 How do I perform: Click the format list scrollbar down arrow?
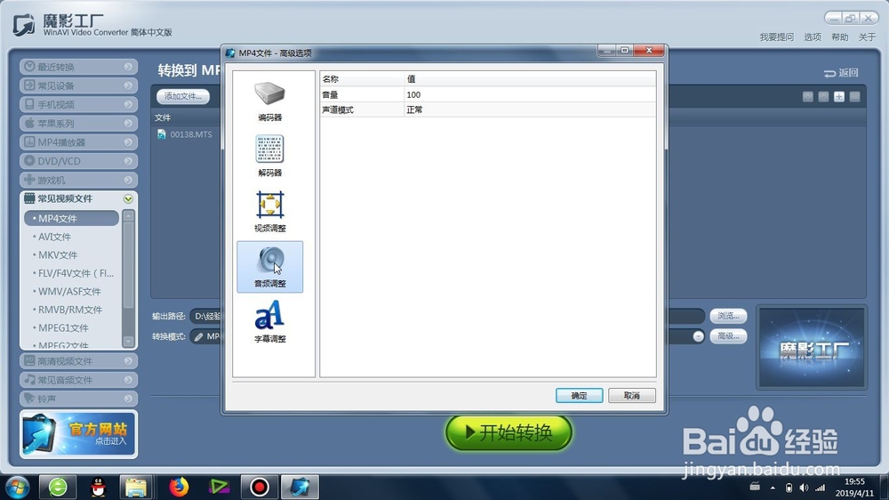(x=129, y=341)
